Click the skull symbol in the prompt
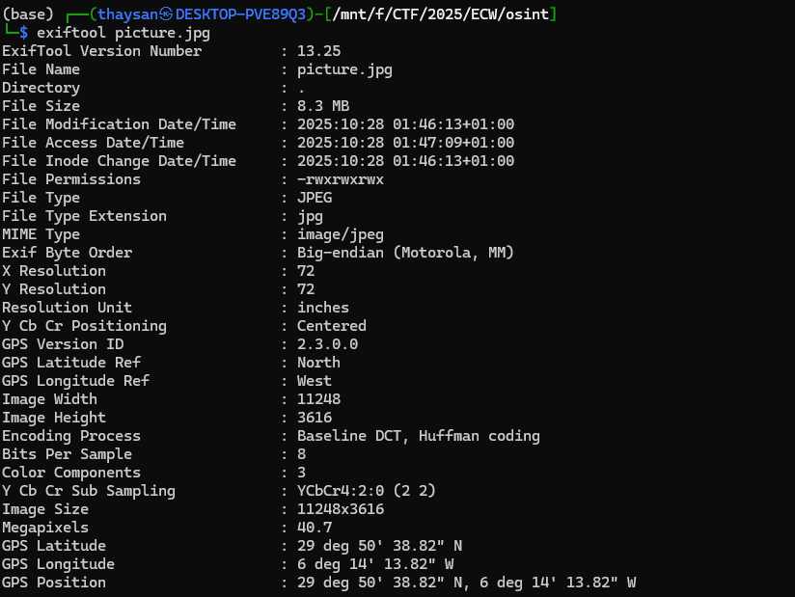The image size is (795, 597). [x=167, y=14]
